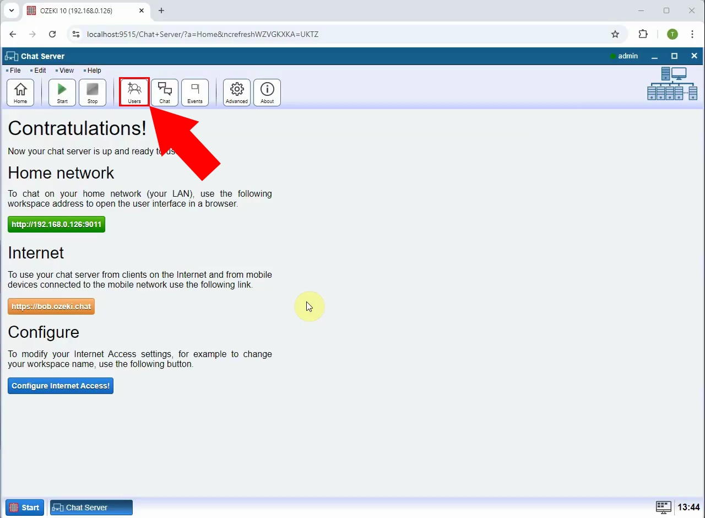Open the Chat toolbar icon
The image size is (705, 518).
tap(165, 93)
